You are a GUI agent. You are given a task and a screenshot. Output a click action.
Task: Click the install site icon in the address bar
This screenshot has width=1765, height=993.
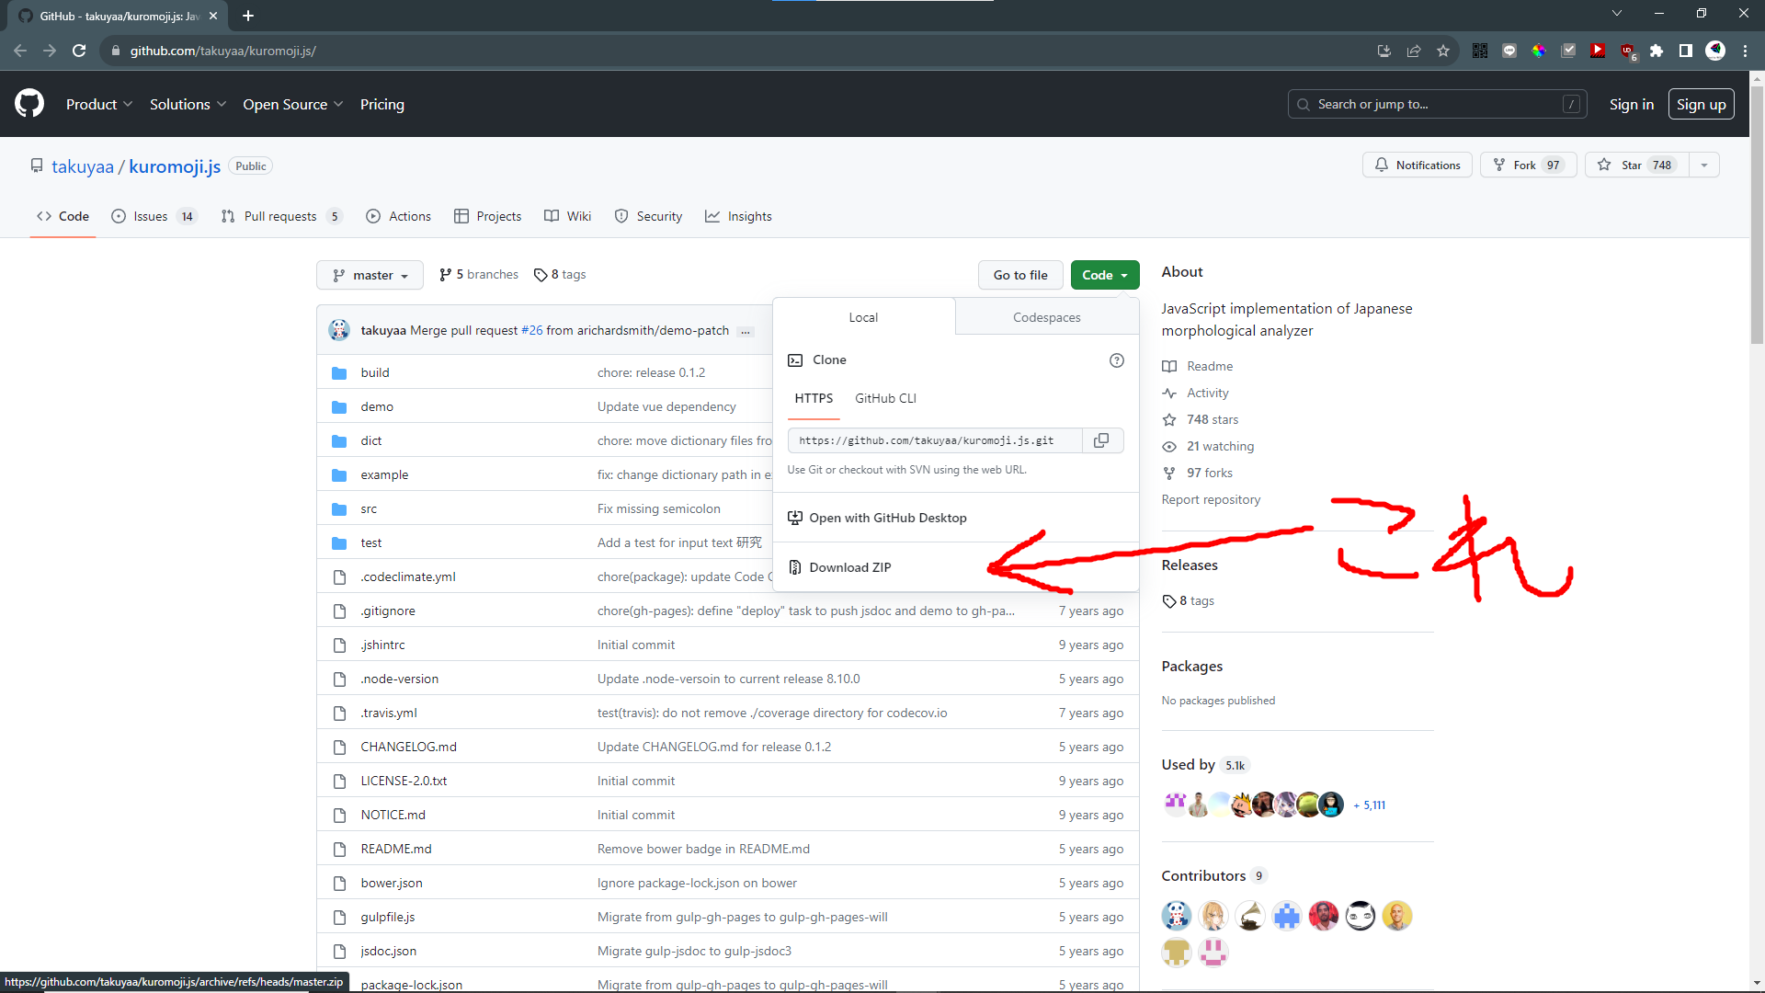1384,51
